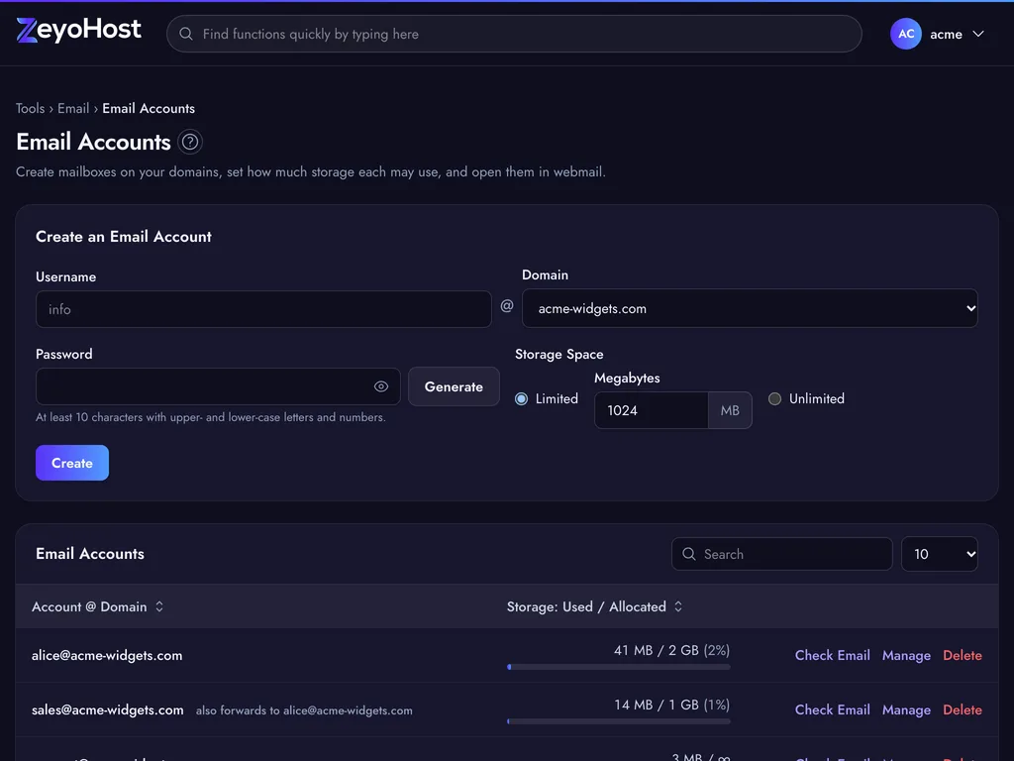1014x761 pixels.
Task: Open the acme account menu chevron
Action: [x=977, y=34]
